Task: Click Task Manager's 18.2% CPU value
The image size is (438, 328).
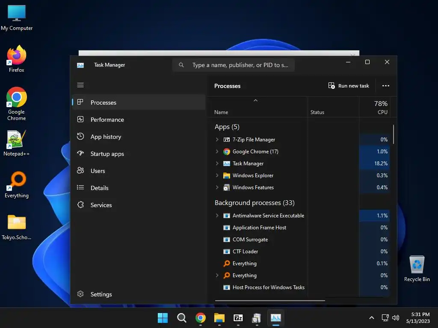Action: click(x=381, y=164)
